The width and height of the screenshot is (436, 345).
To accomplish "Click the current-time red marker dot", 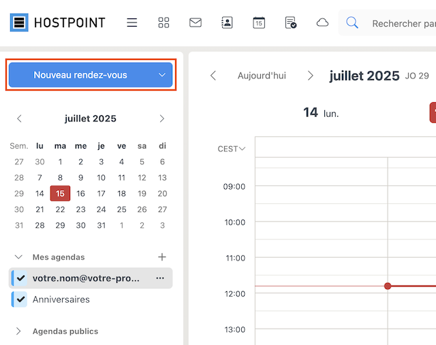I will tap(388, 286).
